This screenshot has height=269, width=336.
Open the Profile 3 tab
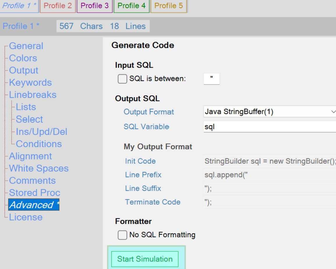click(x=95, y=6)
